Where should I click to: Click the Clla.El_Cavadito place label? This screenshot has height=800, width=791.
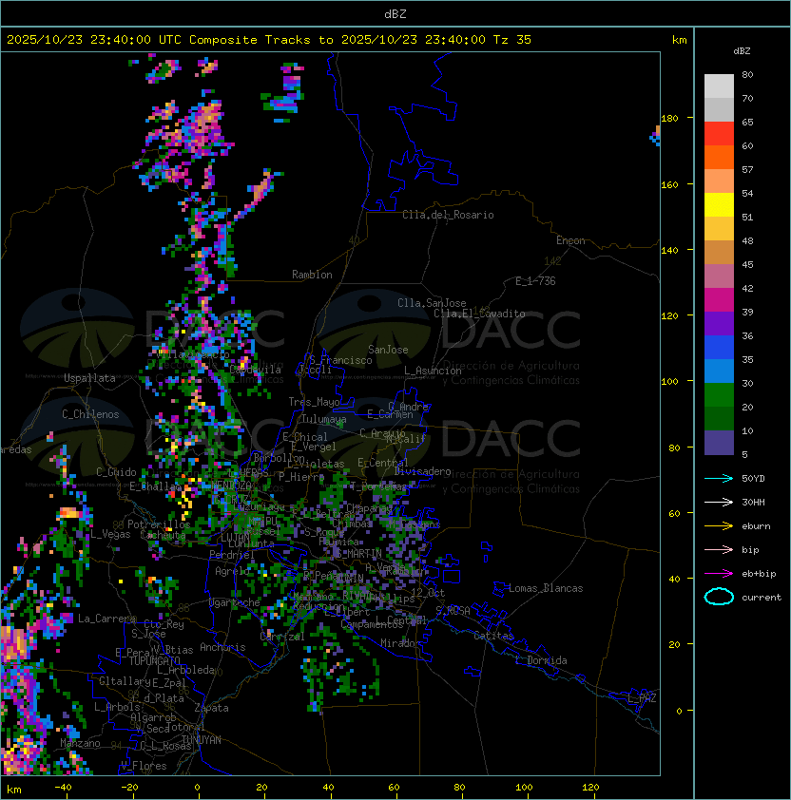click(x=479, y=314)
